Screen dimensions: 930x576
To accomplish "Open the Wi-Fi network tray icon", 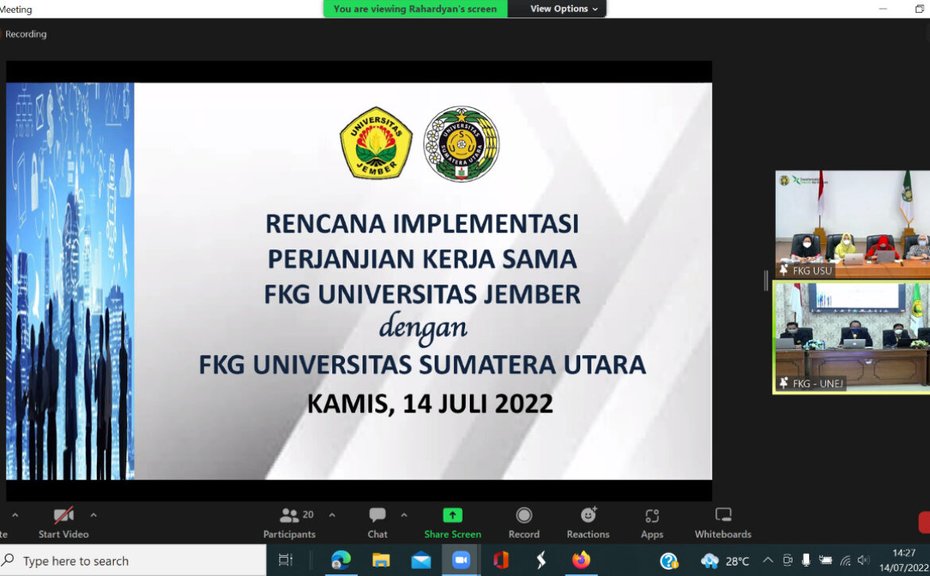I will pos(845,561).
